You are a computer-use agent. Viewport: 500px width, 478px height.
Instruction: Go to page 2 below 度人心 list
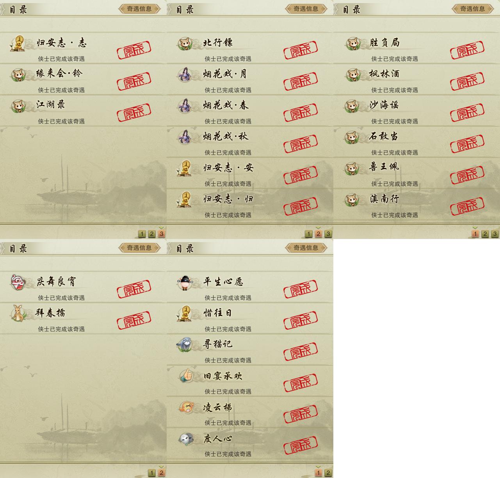click(x=328, y=473)
